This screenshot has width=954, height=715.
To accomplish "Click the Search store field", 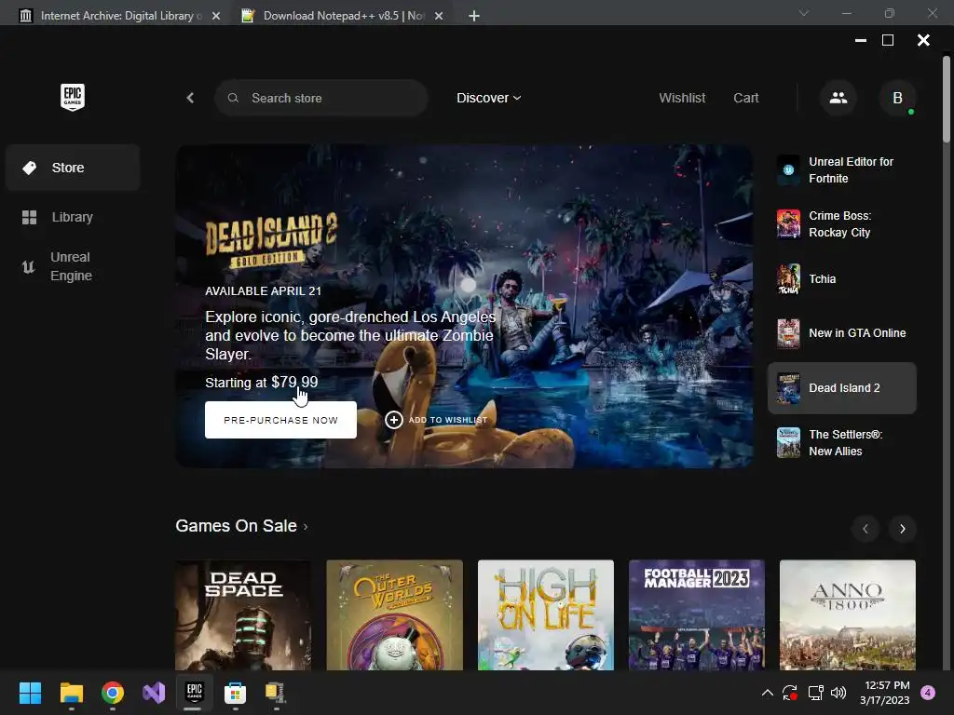I will (320, 98).
